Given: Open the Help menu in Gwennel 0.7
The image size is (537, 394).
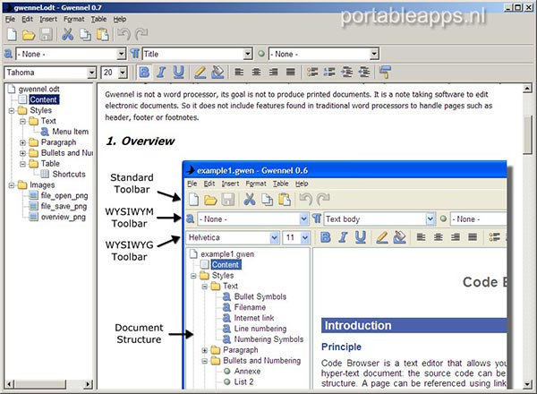Looking at the screenshot, I should coord(120,19).
